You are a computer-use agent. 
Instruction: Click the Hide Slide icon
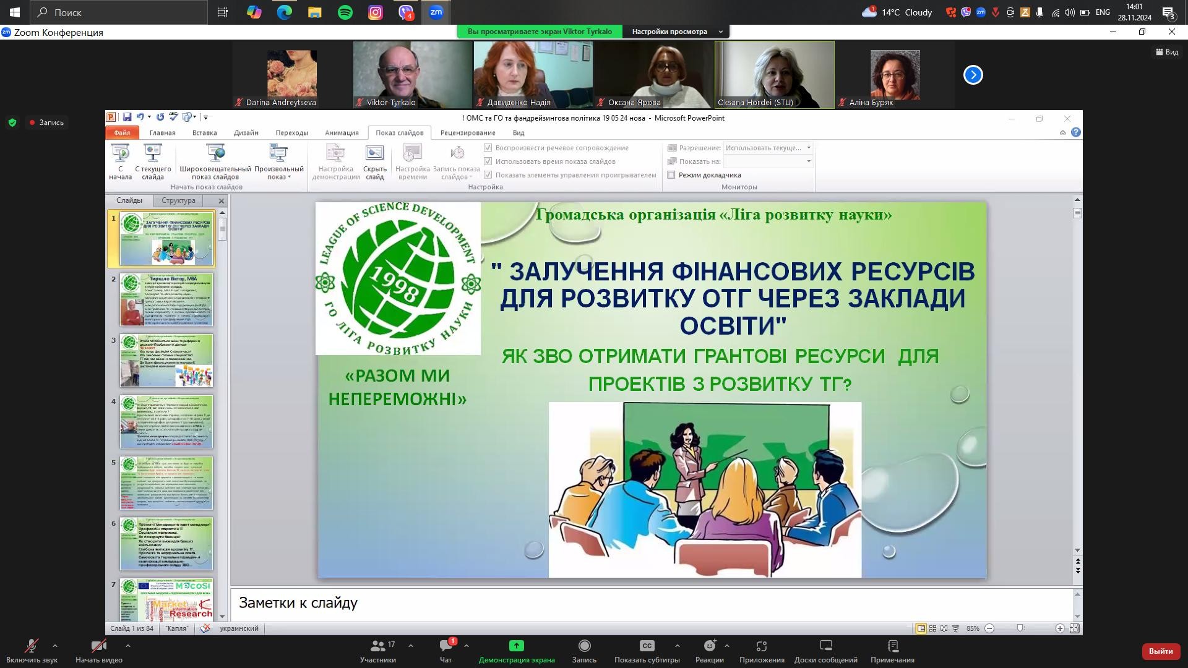pos(374,153)
